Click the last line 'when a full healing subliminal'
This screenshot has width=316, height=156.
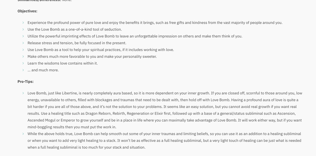click(87, 147)
